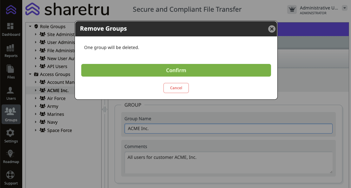Viewport: 351px width, 188px height.
Task: Expand the Marines group arrow
Action: (36, 114)
